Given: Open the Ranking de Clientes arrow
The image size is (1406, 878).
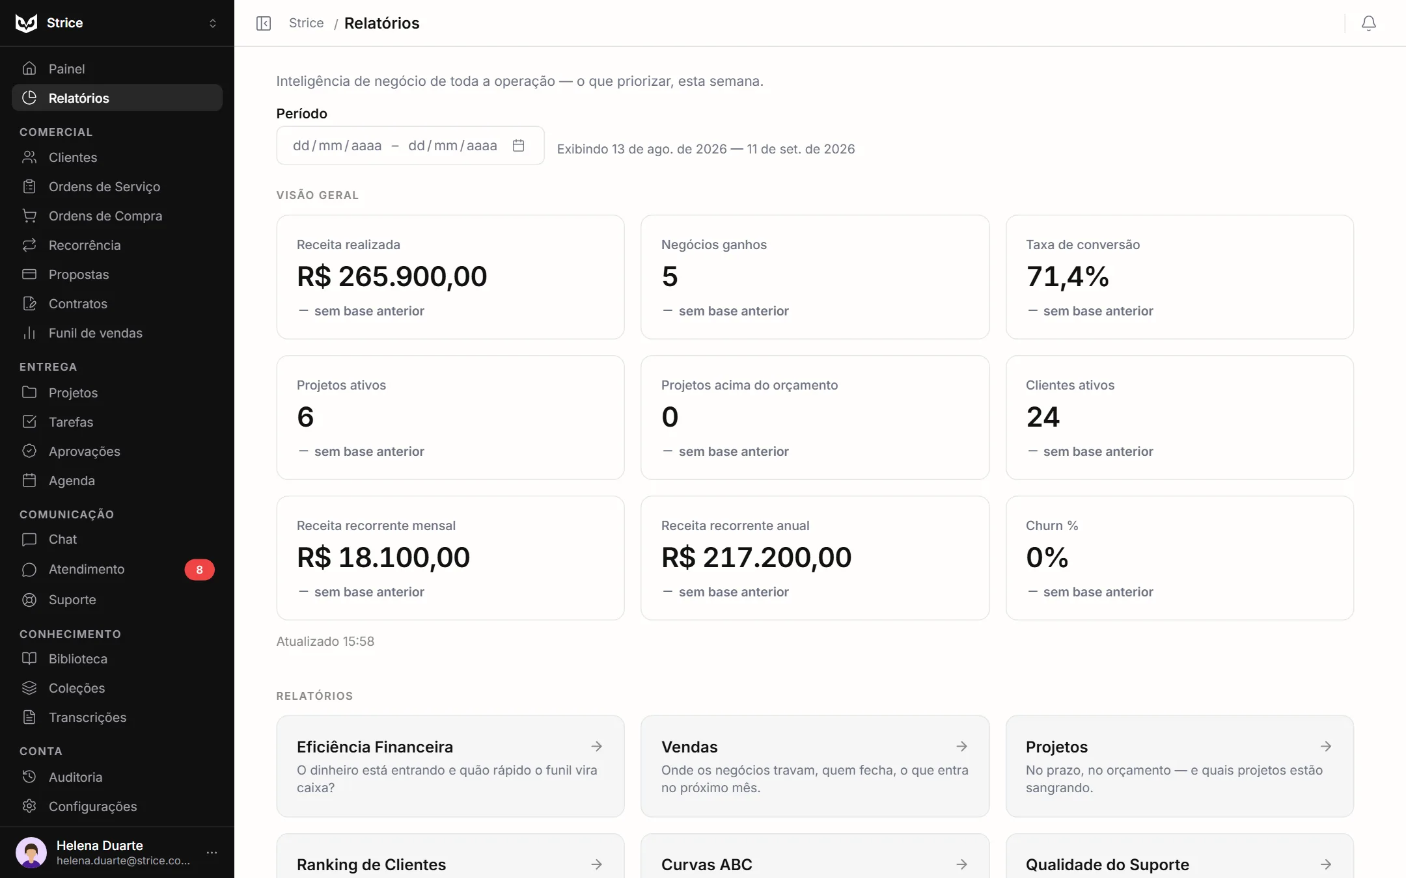Looking at the screenshot, I should 596,864.
